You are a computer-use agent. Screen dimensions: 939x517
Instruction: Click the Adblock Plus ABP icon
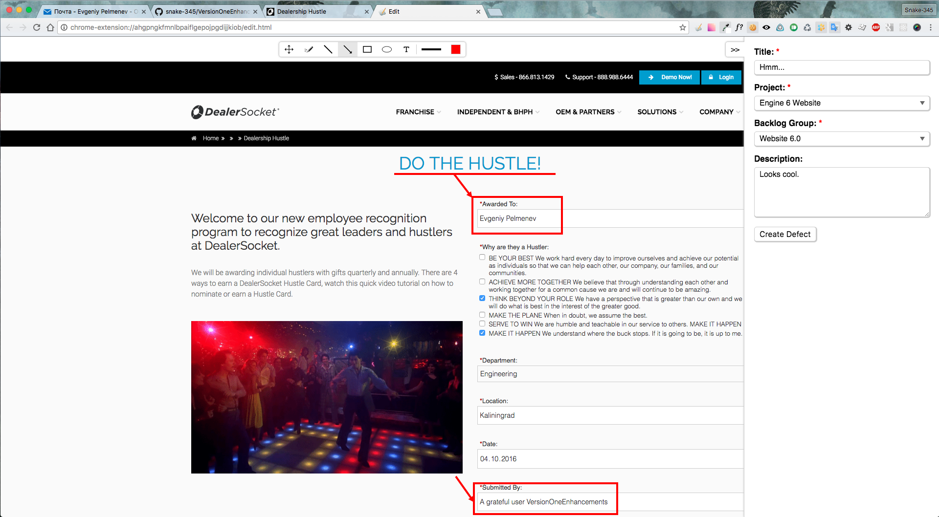click(876, 27)
